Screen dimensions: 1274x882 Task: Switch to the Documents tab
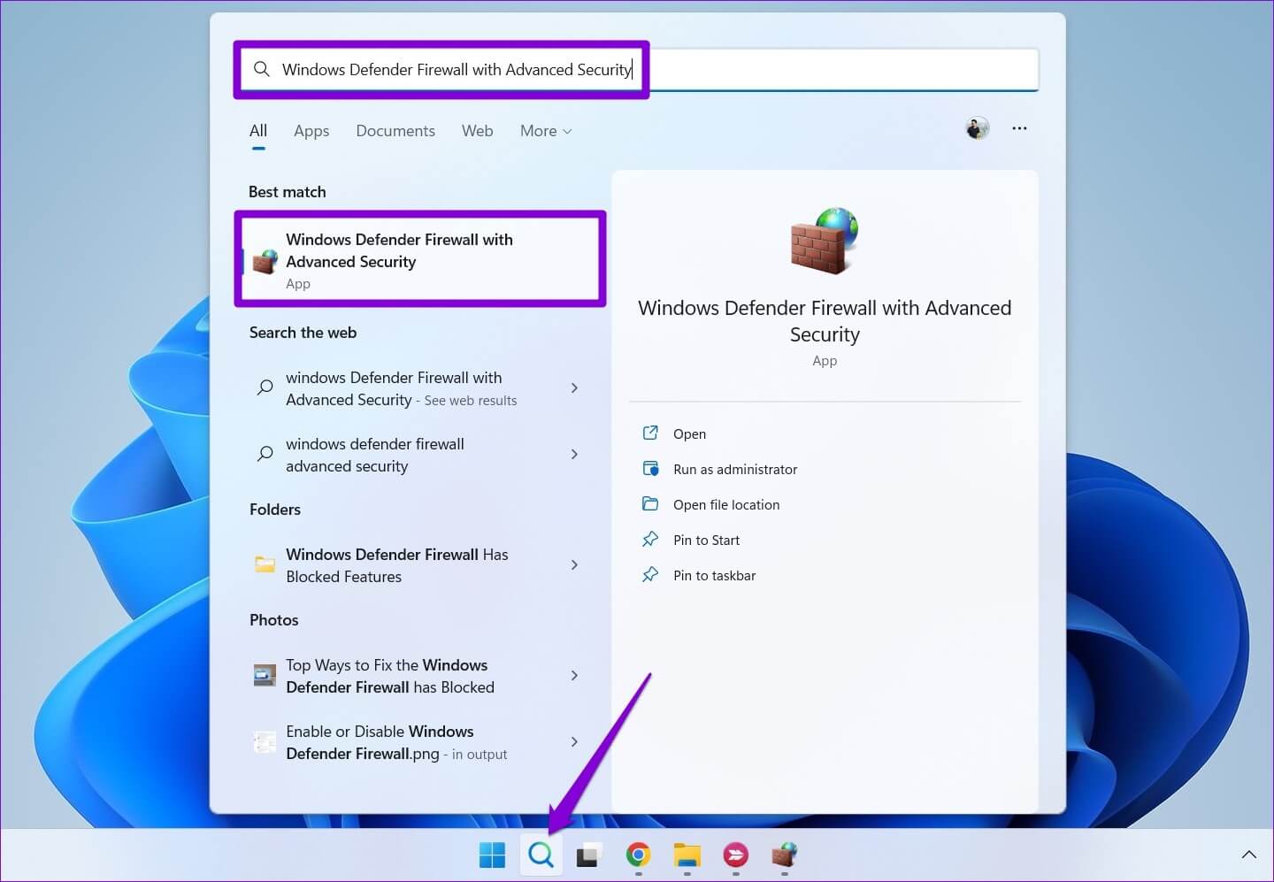tap(395, 131)
